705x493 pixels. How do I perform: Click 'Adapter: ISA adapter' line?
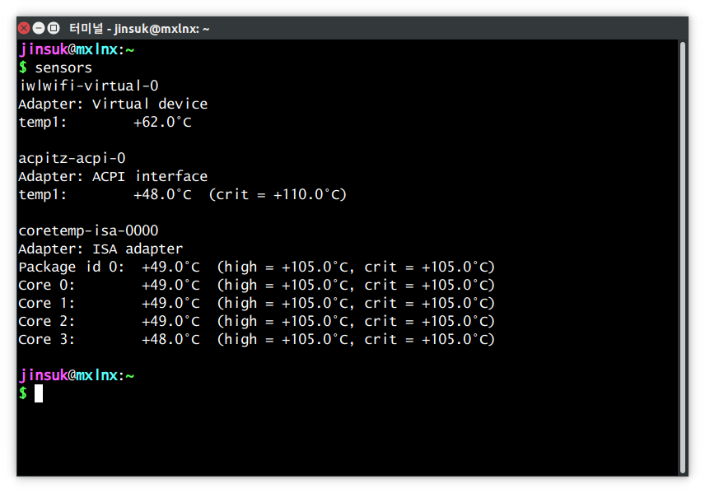point(100,249)
